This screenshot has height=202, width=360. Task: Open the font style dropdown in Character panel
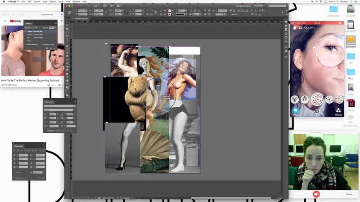[x=74, y=110]
